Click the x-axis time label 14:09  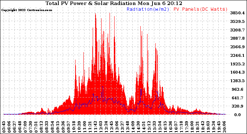133,127
